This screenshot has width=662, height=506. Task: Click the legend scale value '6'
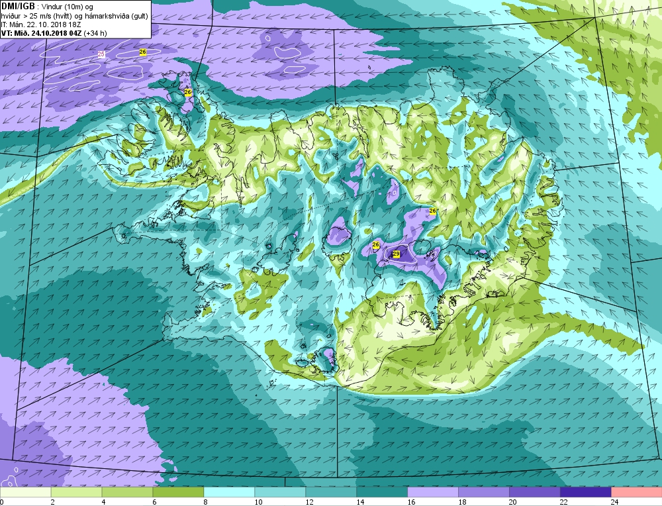(x=154, y=502)
